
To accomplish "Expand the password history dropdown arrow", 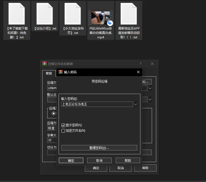I will pos(135,104).
